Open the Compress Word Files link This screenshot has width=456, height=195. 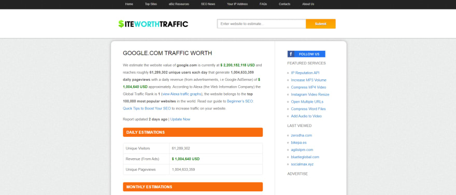[x=308, y=109]
